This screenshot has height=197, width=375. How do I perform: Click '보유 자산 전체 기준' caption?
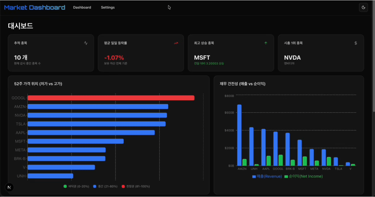pyautogui.click(x=116, y=63)
